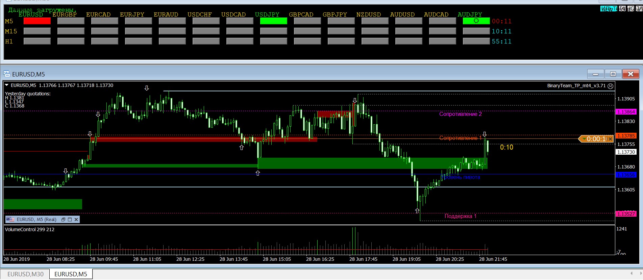Restore the EURUSD, M5 (Real) mini panel
Screen dimensions: 643x280
[63, 219]
